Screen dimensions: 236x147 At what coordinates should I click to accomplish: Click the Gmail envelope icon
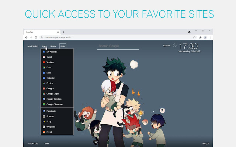44,57
